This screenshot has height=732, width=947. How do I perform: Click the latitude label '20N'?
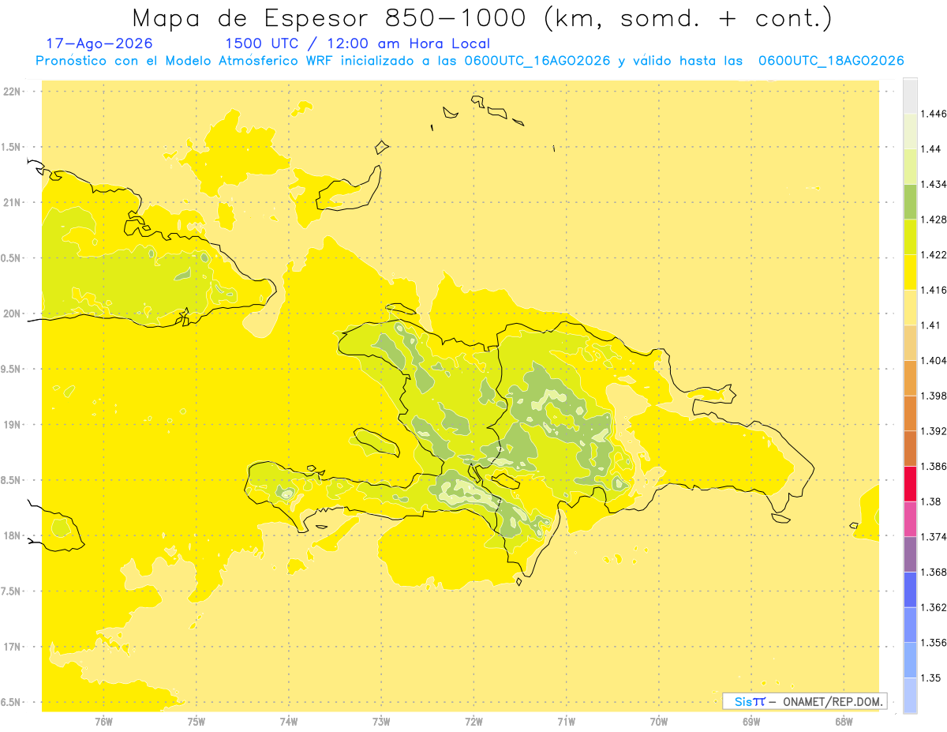[13, 313]
